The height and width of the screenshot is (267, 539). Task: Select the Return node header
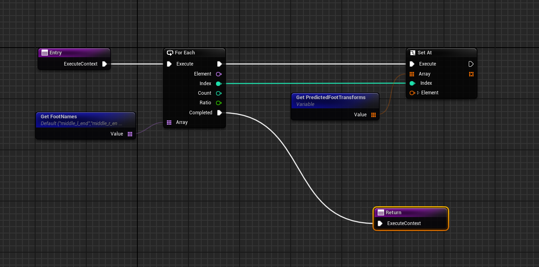(411, 213)
